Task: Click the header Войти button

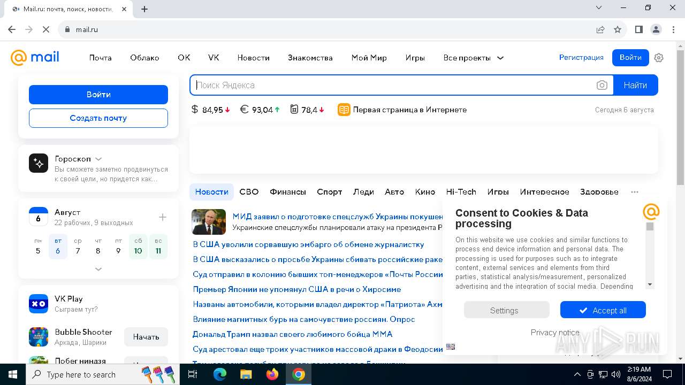Action: point(630,57)
